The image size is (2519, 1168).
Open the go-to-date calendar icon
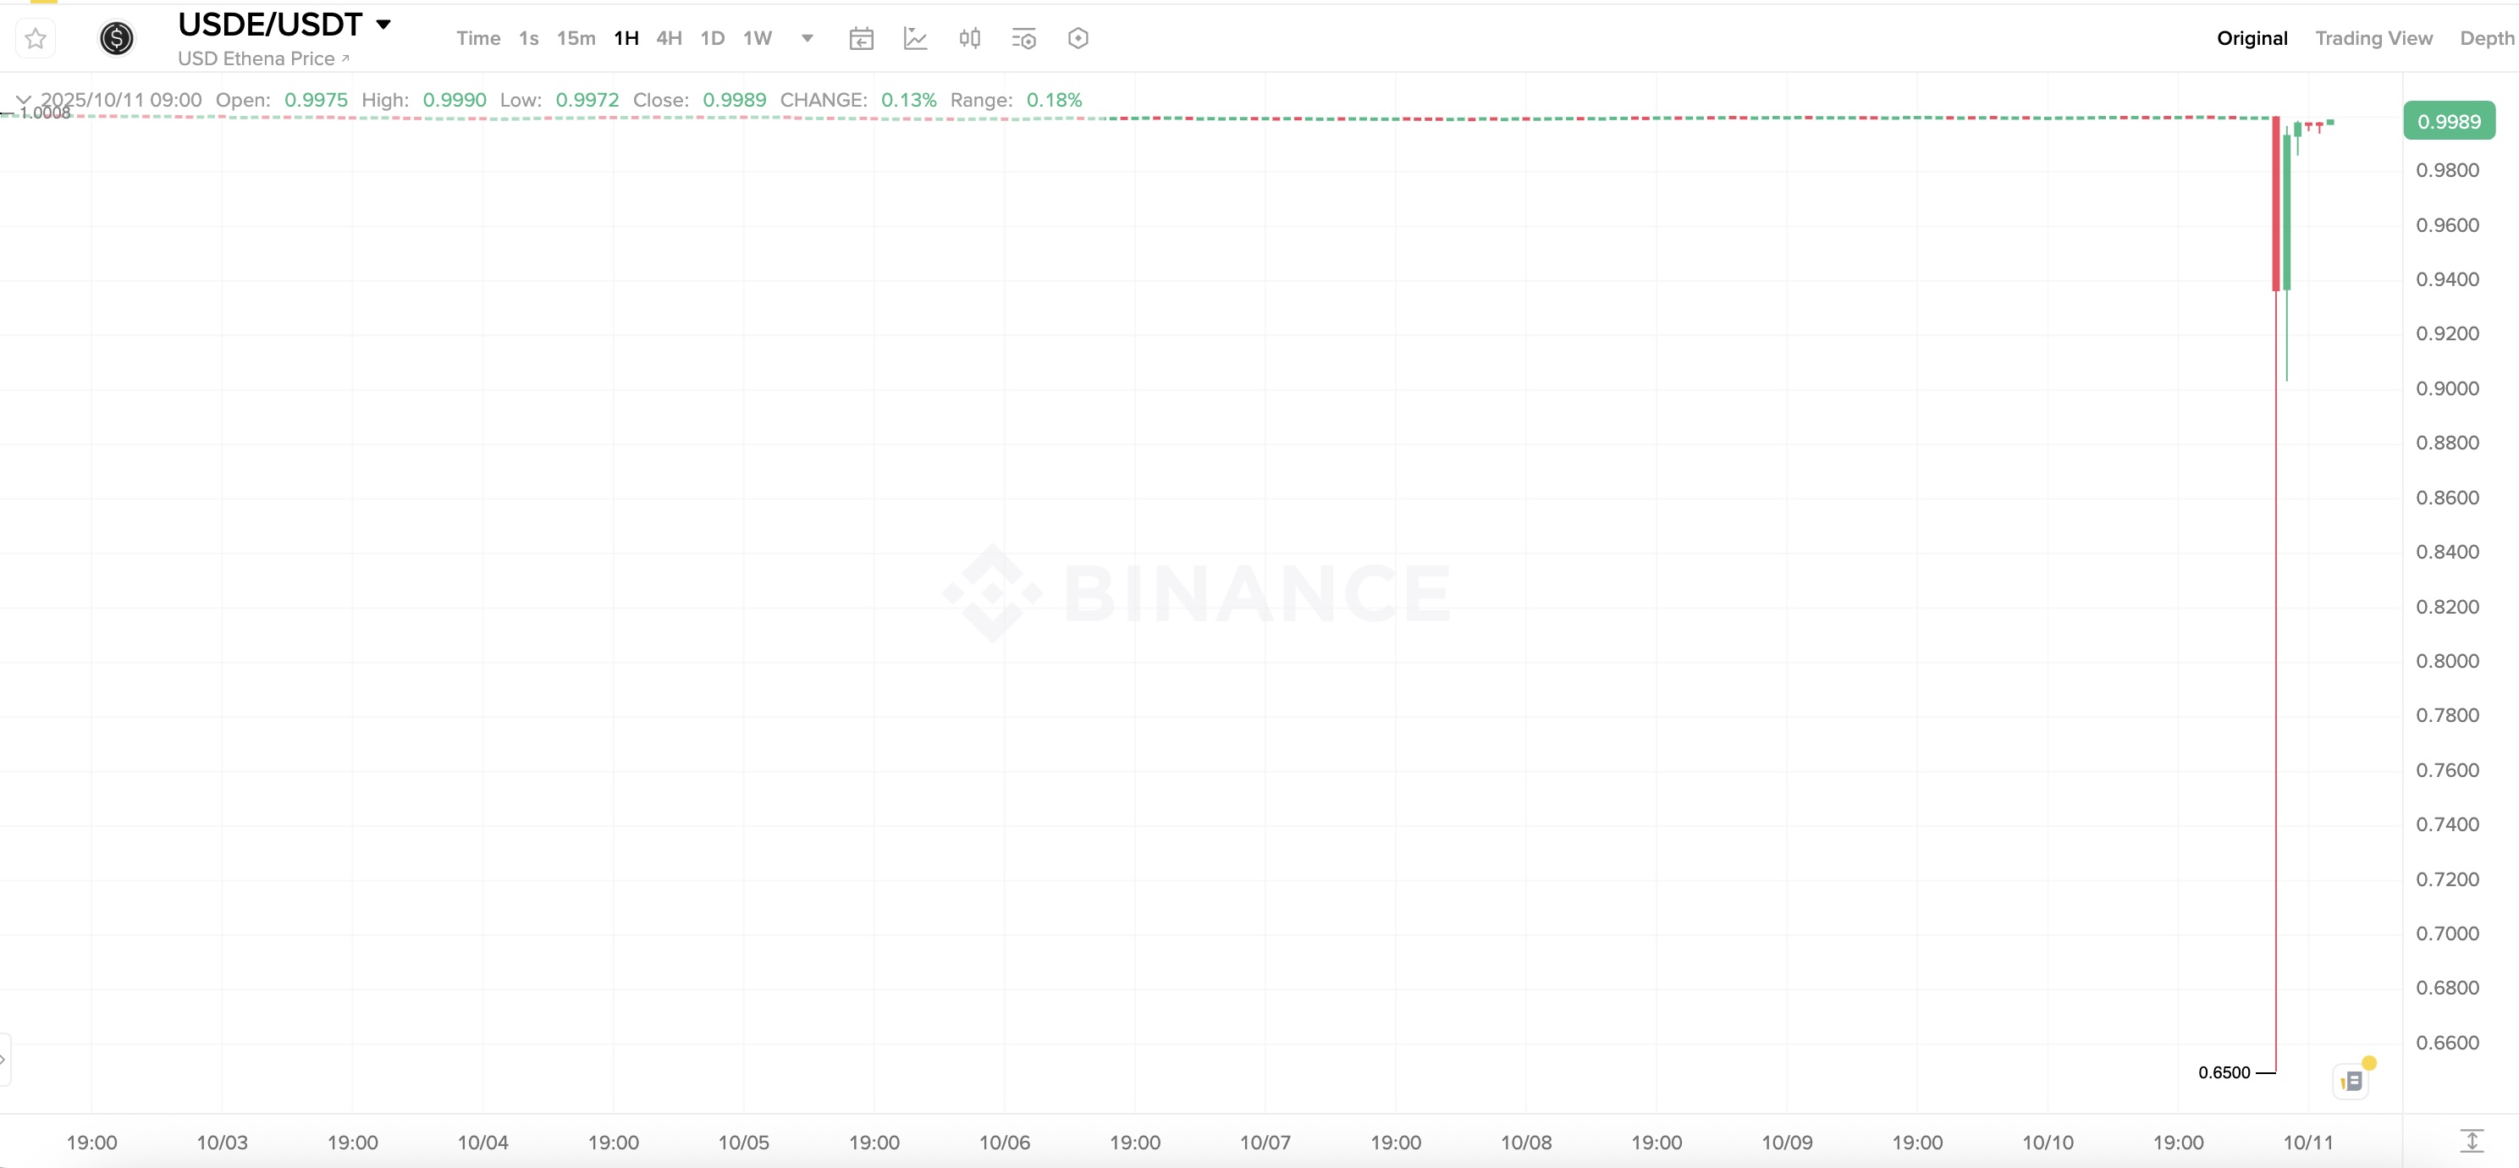pos(861,38)
